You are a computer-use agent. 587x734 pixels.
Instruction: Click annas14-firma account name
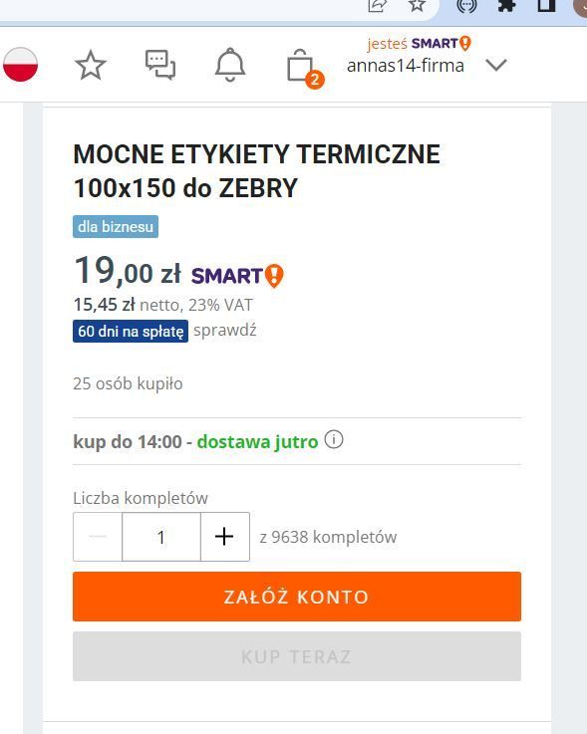(406, 66)
